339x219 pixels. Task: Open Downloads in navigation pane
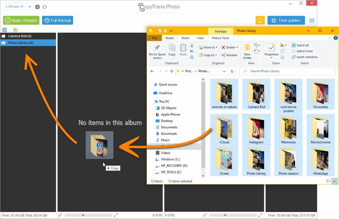click(166, 134)
